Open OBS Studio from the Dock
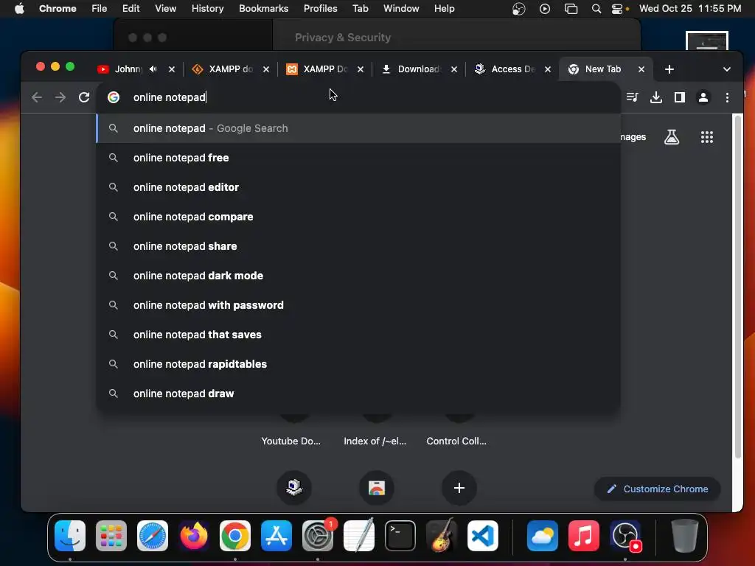This screenshot has height=566, width=755. tap(625, 536)
